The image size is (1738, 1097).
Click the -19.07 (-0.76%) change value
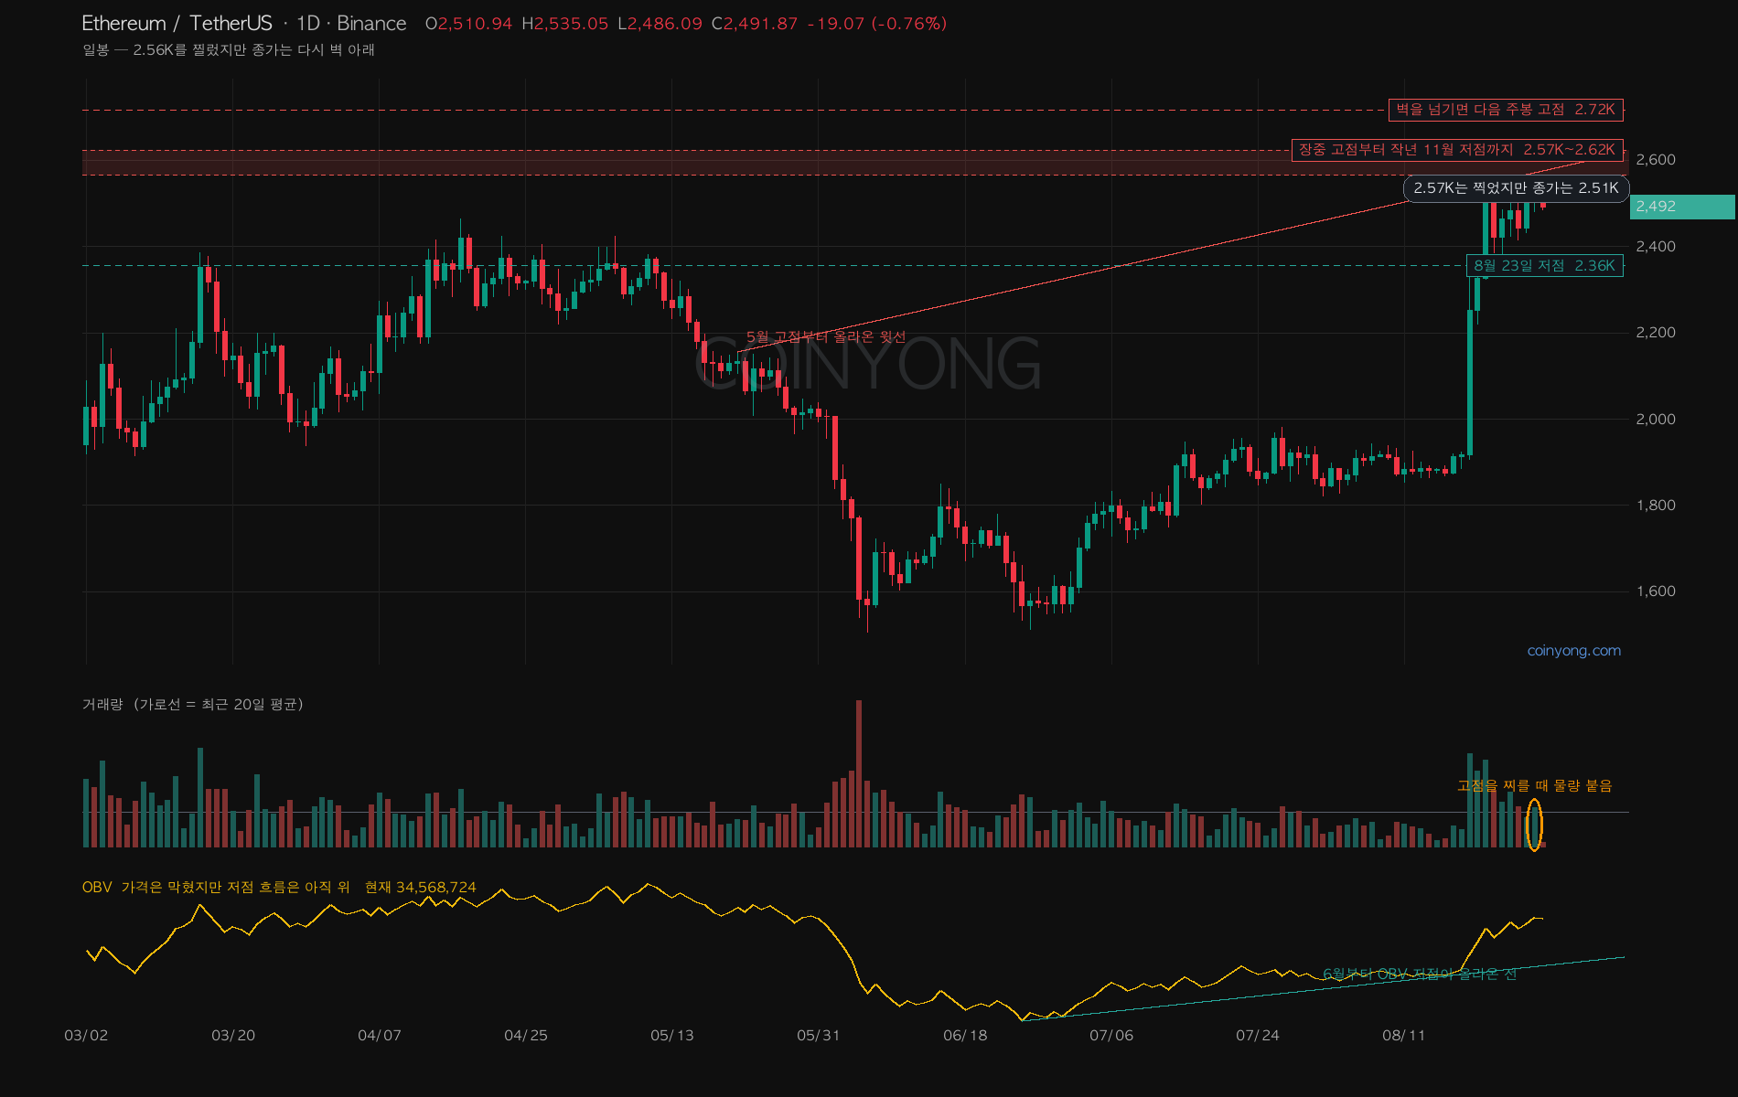point(877,24)
